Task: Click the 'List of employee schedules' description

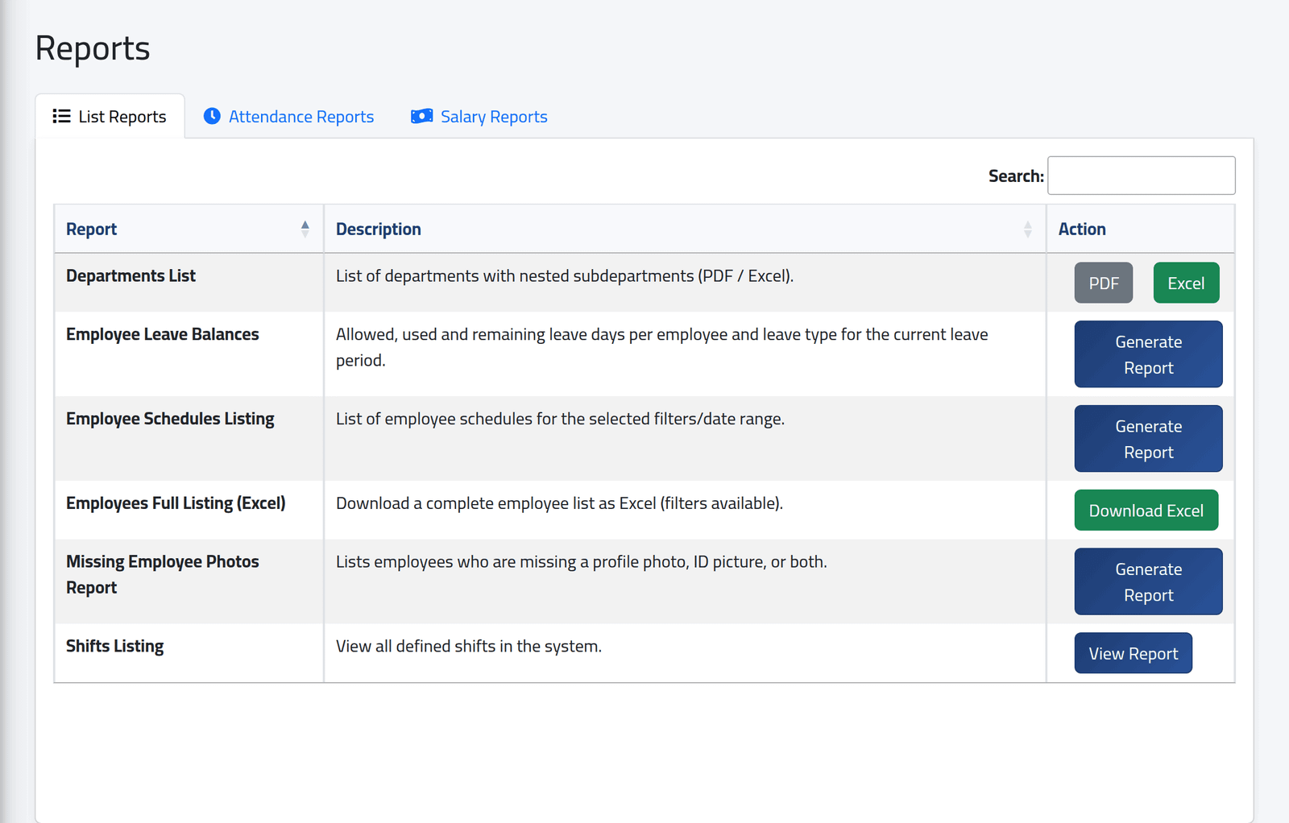Action: click(x=560, y=419)
